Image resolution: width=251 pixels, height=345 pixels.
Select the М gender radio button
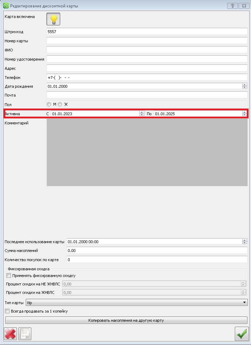(49, 104)
